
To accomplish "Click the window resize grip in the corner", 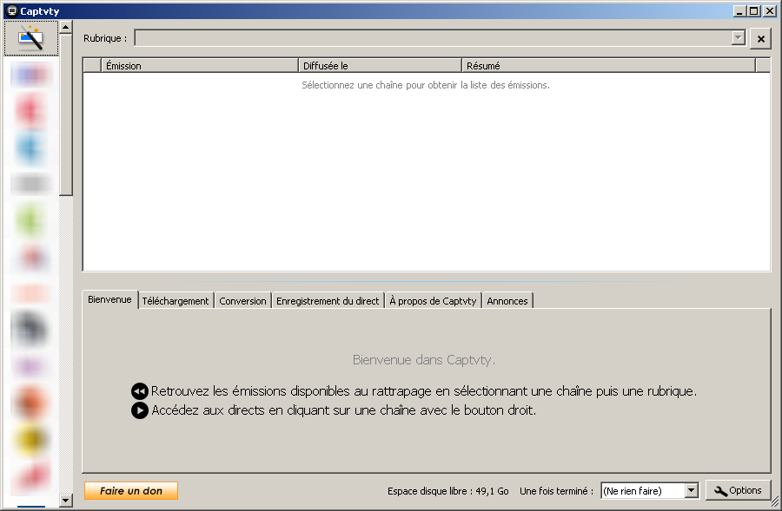I will [x=774, y=501].
